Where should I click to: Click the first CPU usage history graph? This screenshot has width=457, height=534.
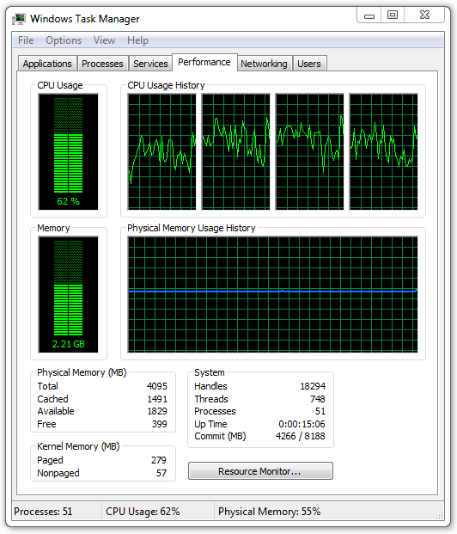coord(162,152)
